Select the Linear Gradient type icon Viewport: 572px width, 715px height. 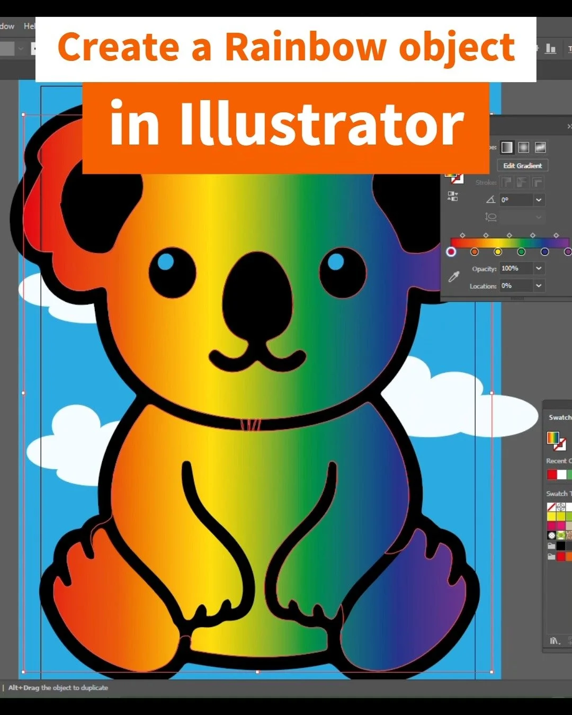[x=507, y=147]
